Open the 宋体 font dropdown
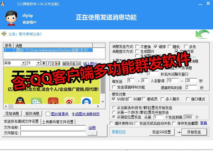 [x=24, y=63]
